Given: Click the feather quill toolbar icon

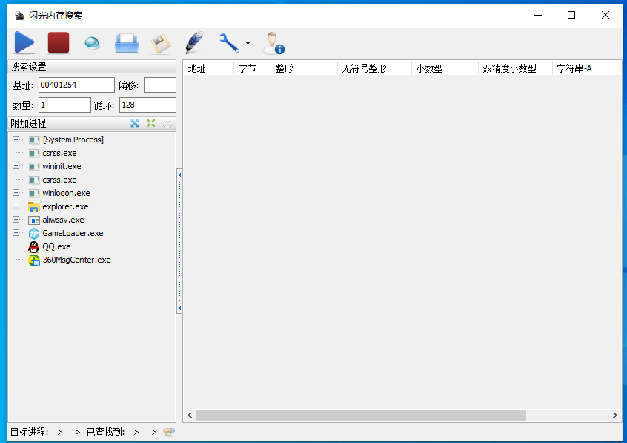Looking at the screenshot, I should (195, 42).
